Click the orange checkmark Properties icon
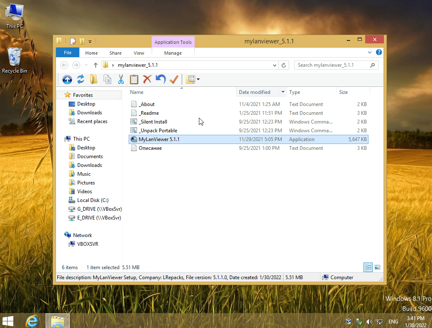The height and width of the screenshot is (328, 432). [174, 79]
